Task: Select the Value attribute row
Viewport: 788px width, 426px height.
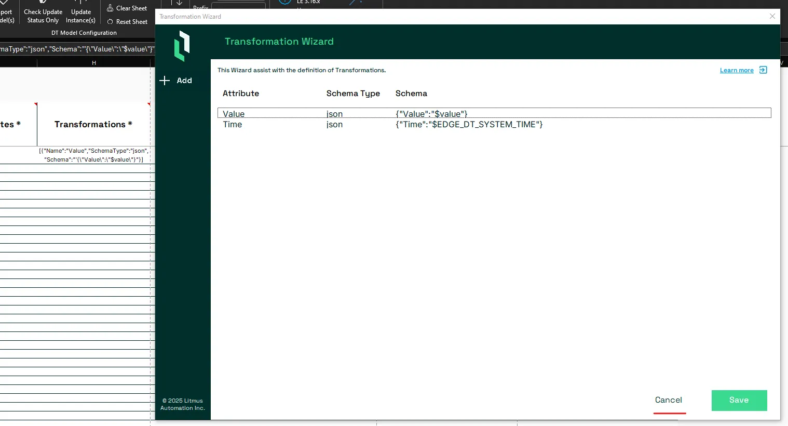Action: [494, 113]
